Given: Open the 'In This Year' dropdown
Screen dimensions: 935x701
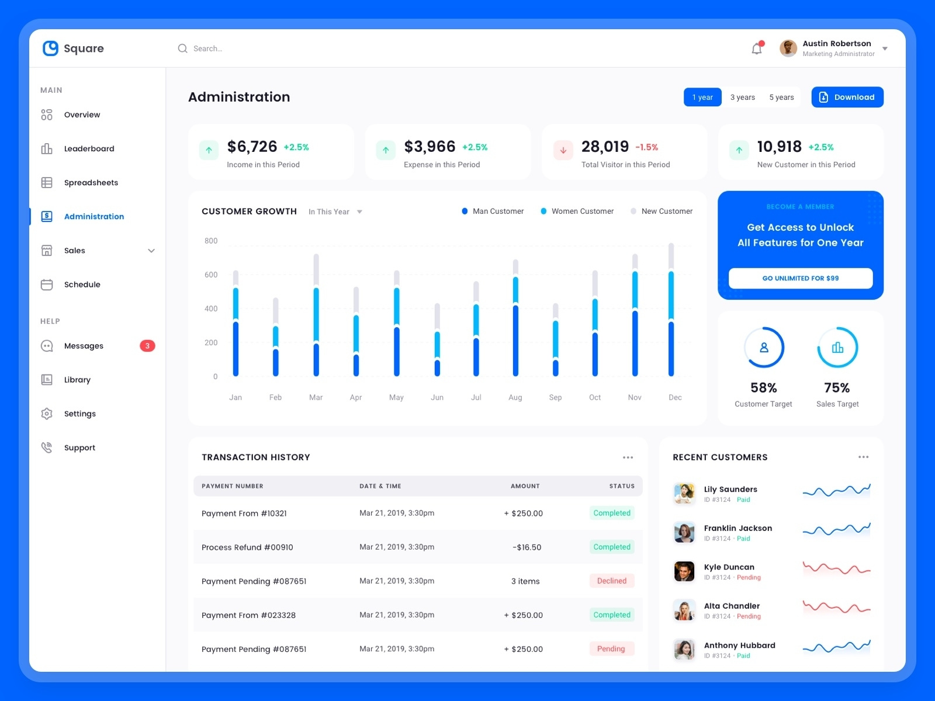Looking at the screenshot, I should click(x=335, y=211).
